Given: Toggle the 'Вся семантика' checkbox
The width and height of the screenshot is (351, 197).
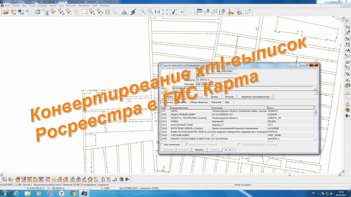Looking at the screenshot, I should click(x=162, y=144).
